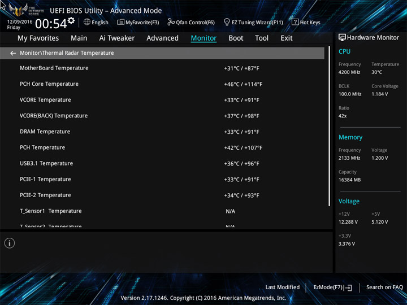Click Last Modified button
This screenshot has height=305, width=407.
point(283,287)
